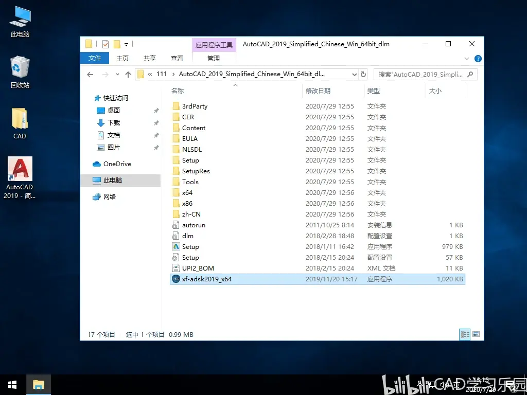The width and height of the screenshot is (527, 395).
Task: Select the EULA folder
Action: [189, 138]
